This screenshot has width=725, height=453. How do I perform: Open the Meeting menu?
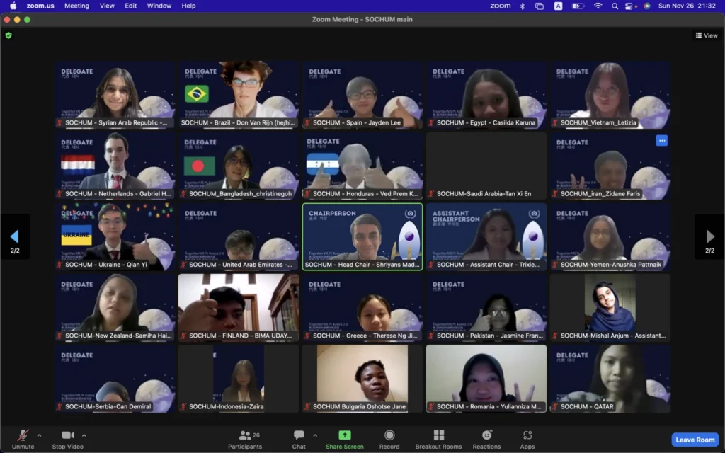click(x=76, y=6)
